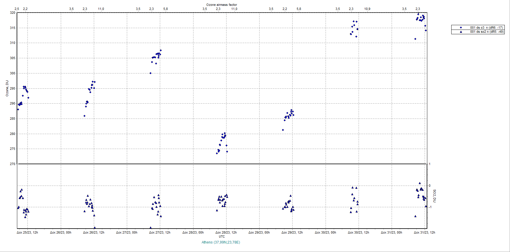510x252 pixels.
Task: Click the 'Ozone airmass factor' top axis title
Action: pyautogui.click(x=222, y=5)
